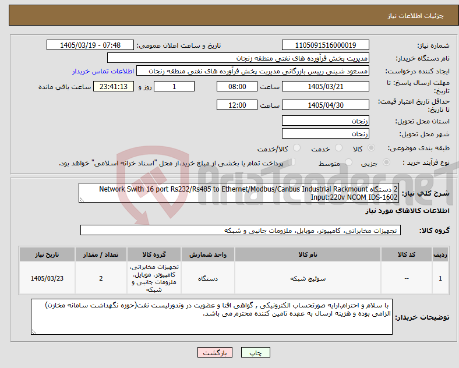Click the گروه کالا column header in table
This screenshot has width=459, height=368.
(154, 254)
